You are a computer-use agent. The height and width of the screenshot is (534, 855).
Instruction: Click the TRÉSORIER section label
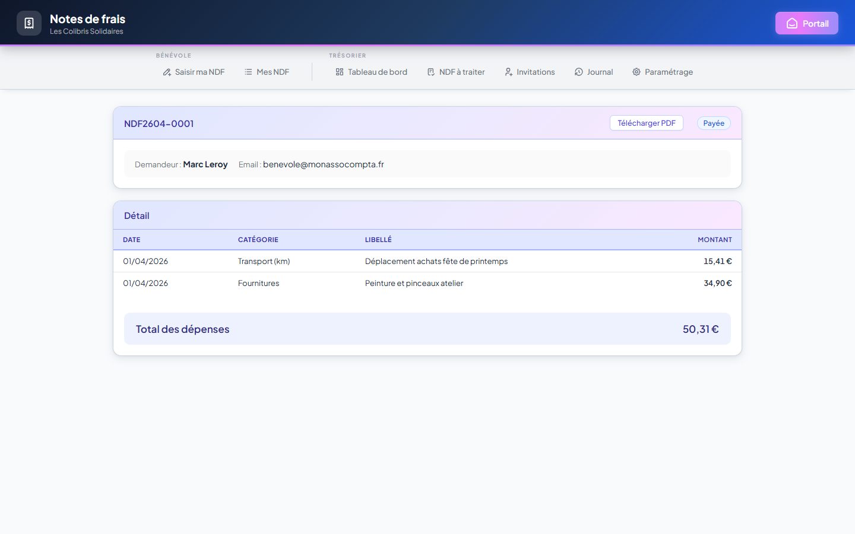click(x=347, y=55)
